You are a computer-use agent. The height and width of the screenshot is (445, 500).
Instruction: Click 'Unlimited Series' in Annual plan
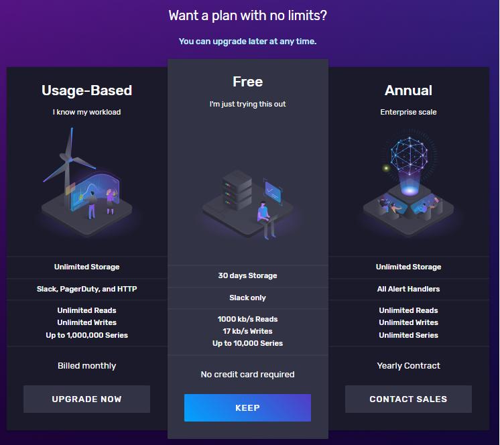(408, 335)
